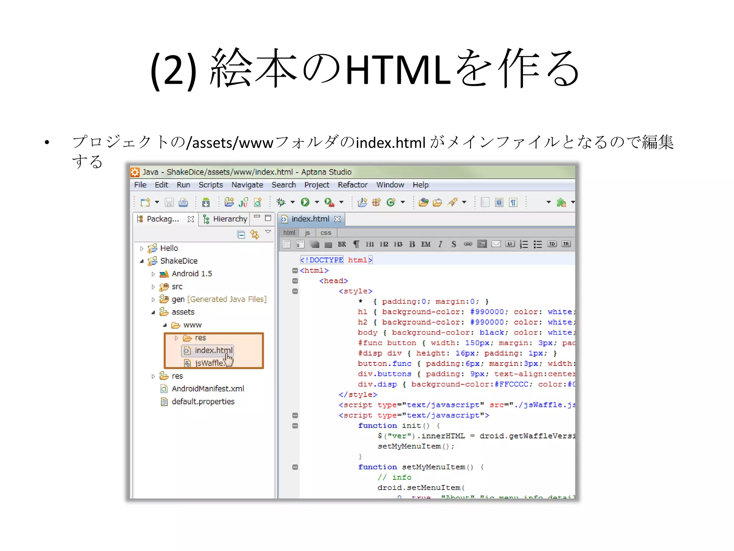The height and width of the screenshot is (551, 734).
Task: Insert a hyperlink with link icon
Action: click(x=468, y=244)
